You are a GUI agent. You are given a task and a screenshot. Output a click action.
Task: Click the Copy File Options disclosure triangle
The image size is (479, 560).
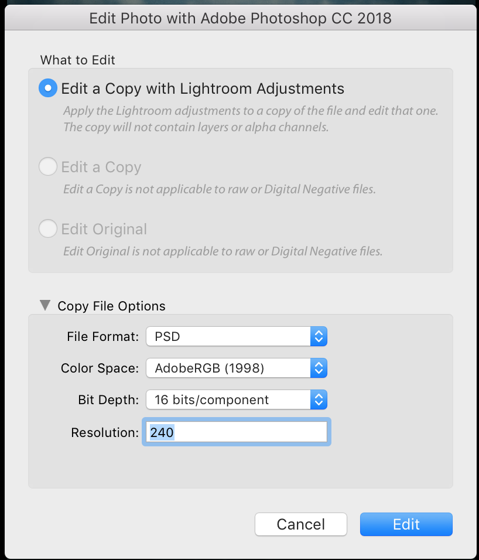pos(45,305)
